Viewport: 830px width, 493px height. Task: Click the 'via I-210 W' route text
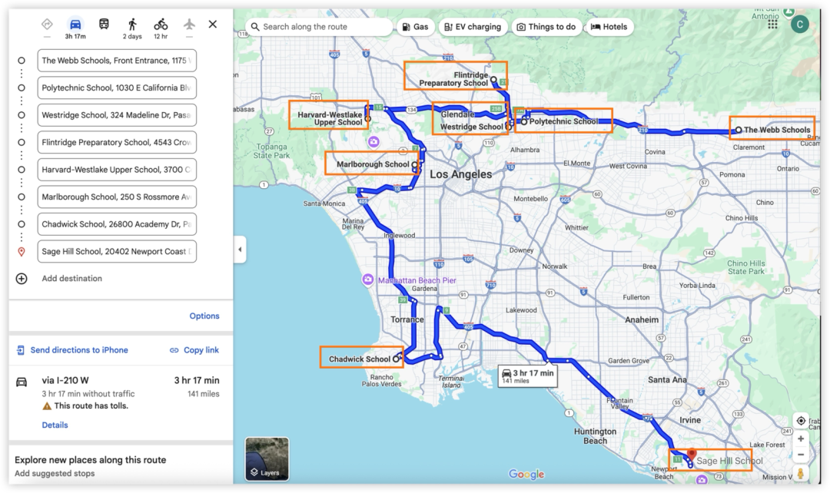click(x=65, y=380)
